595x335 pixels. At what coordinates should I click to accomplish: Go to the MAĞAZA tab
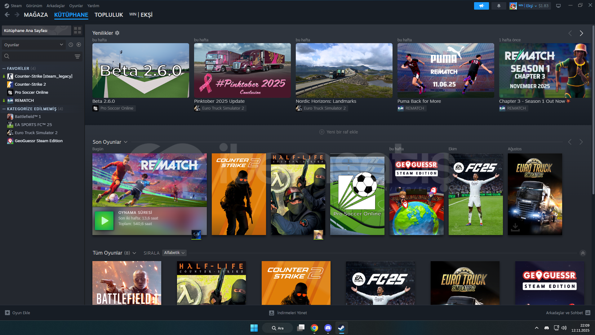click(36, 15)
